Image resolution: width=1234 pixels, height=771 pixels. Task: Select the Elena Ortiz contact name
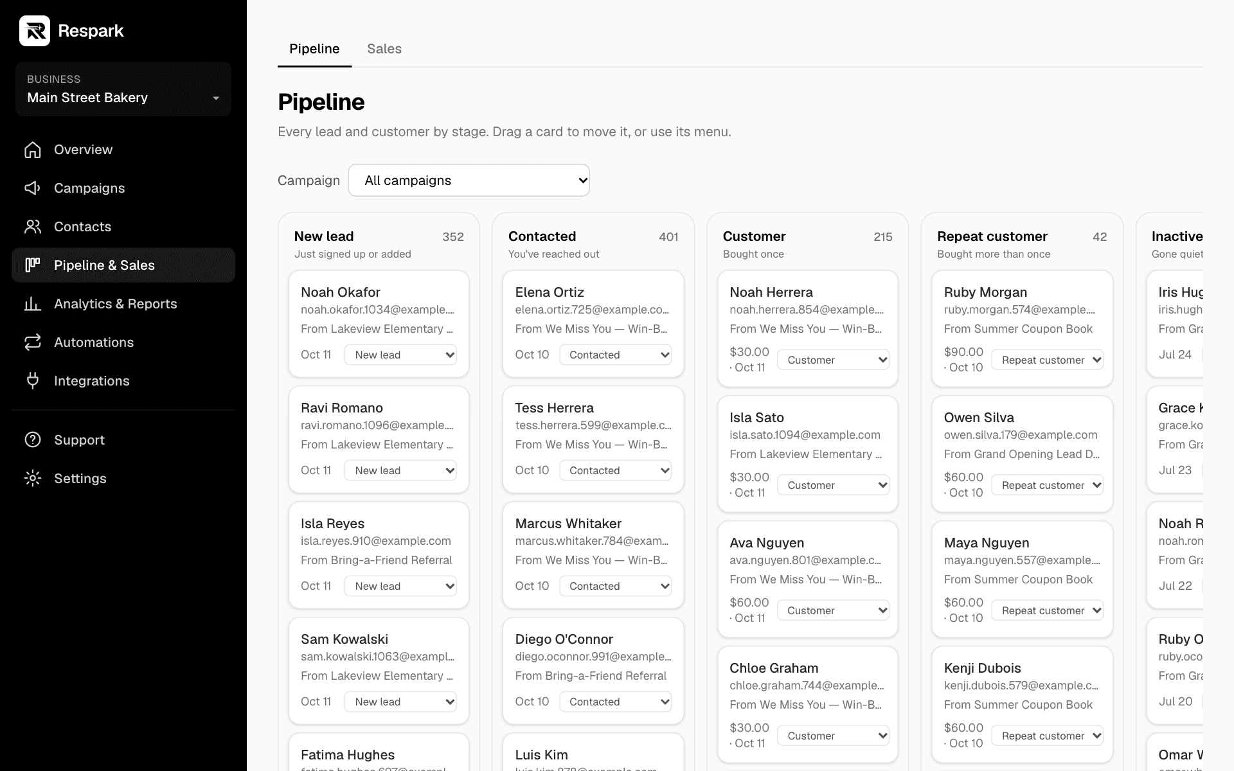click(x=550, y=292)
